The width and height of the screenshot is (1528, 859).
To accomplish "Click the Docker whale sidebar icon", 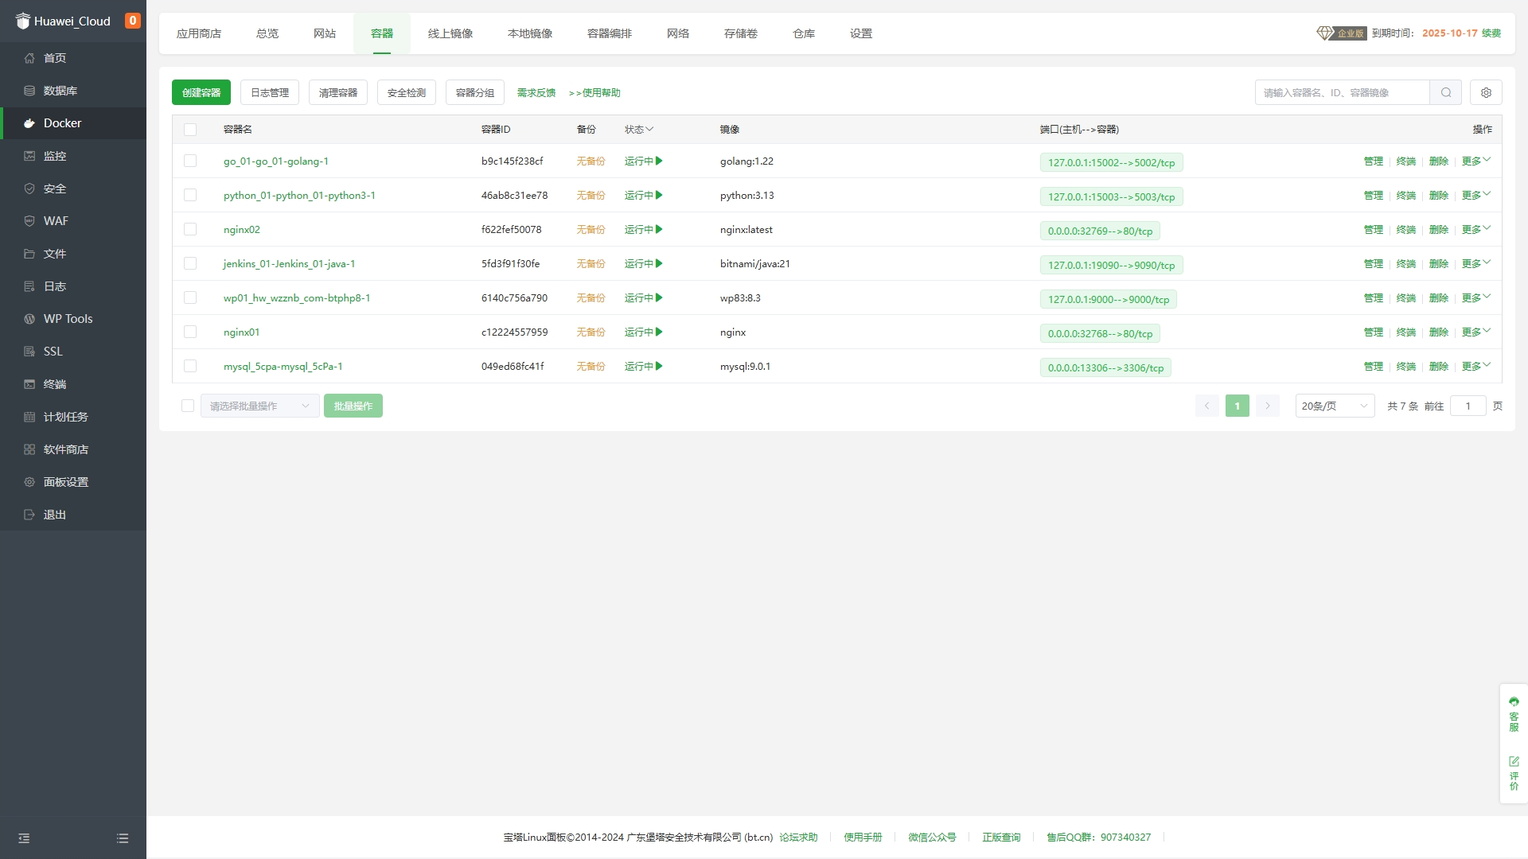I will point(29,123).
